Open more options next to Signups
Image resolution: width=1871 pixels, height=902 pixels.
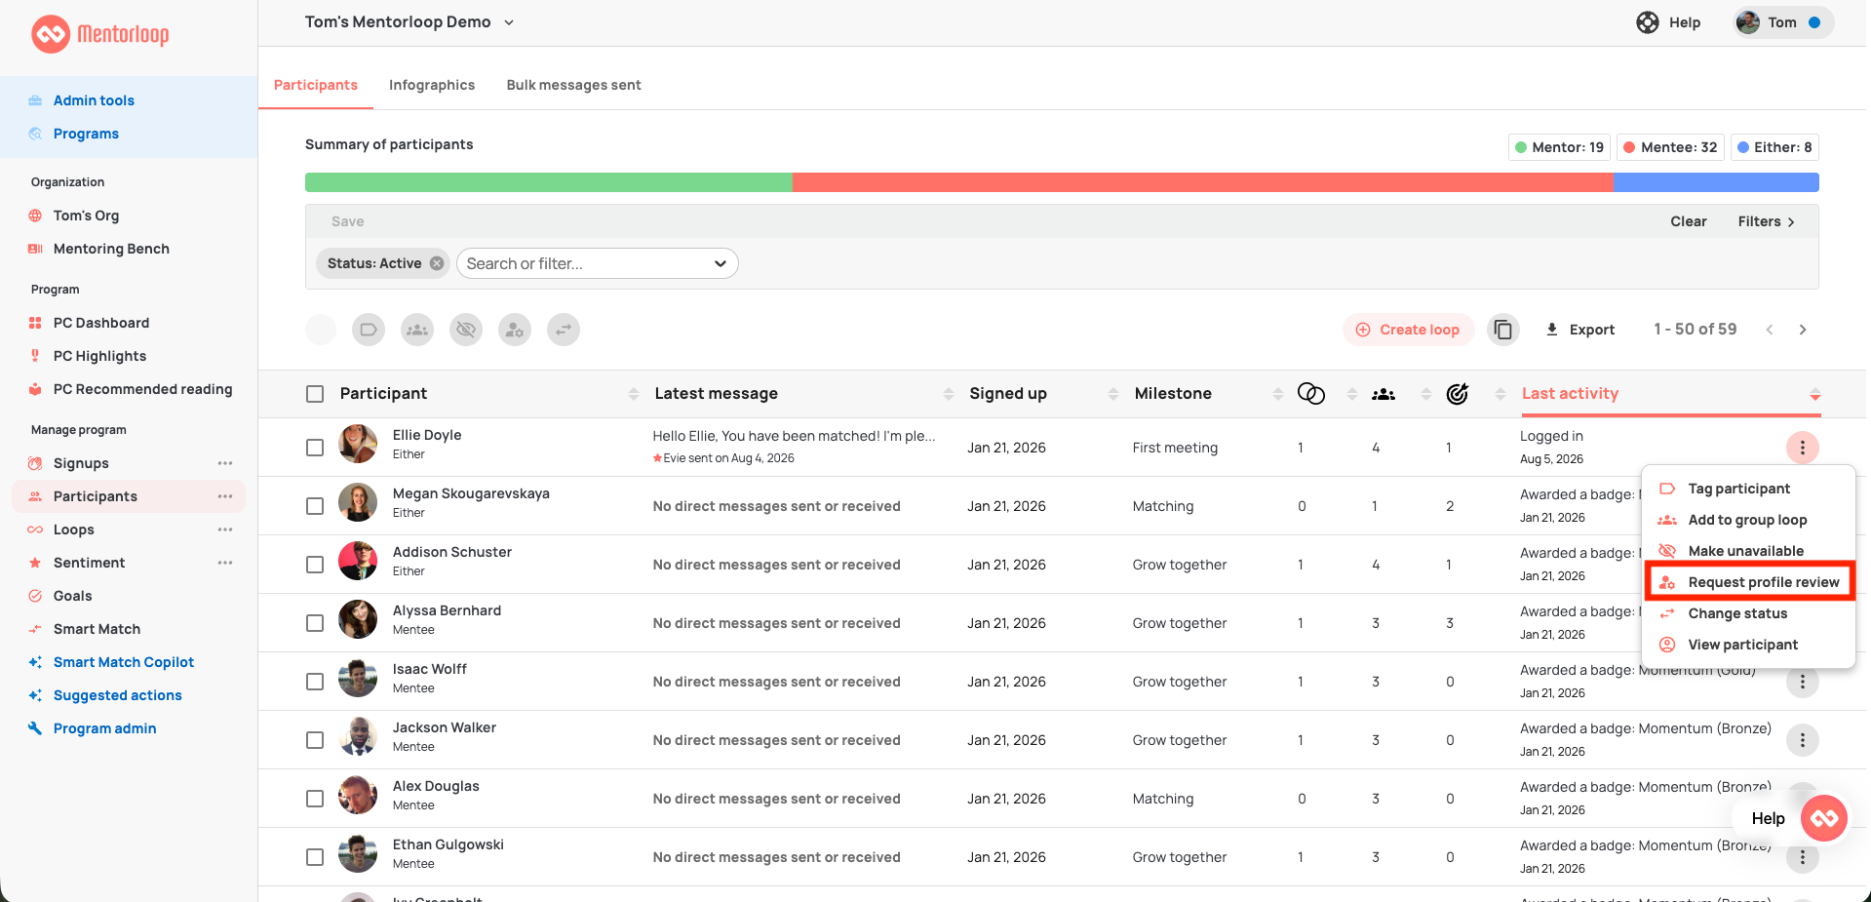pos(225,463)
